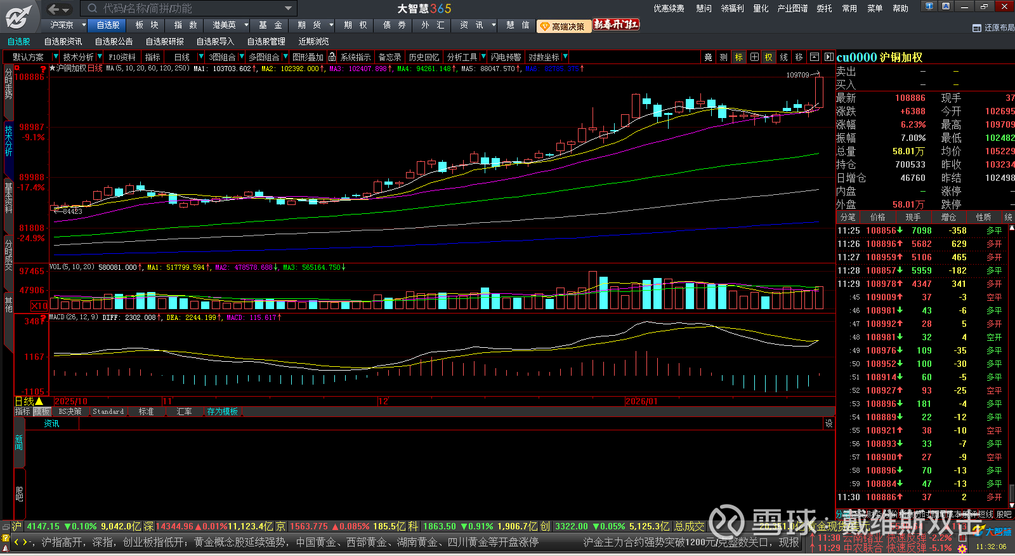Screen dimensions: 1015x556
Task: Select the 自选股 main tab
Action: click(108, 25)
